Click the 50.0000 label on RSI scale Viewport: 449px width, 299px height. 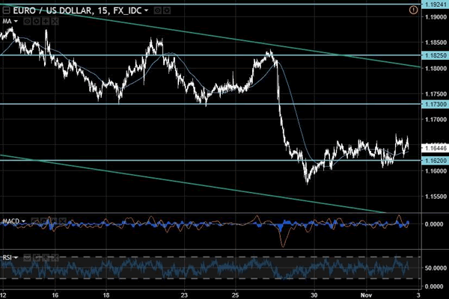(436, 268)
